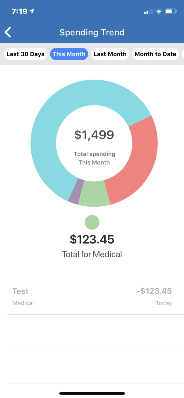Screen dimensions: 184x398
Task: Tap the green Medical category dot
Action: [x=92, y=222]
